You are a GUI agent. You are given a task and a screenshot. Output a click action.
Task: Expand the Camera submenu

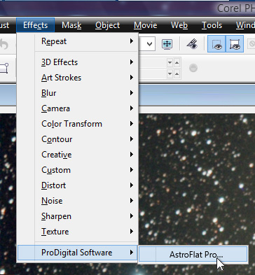point(78,108)
